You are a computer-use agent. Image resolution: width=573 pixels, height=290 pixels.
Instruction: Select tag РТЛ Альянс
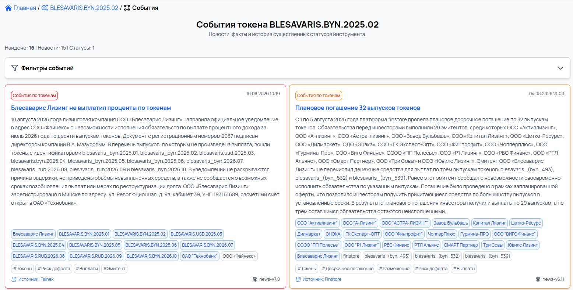tap(426, 245)
